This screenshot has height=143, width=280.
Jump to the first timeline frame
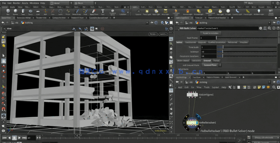click(x=4, y=137)
